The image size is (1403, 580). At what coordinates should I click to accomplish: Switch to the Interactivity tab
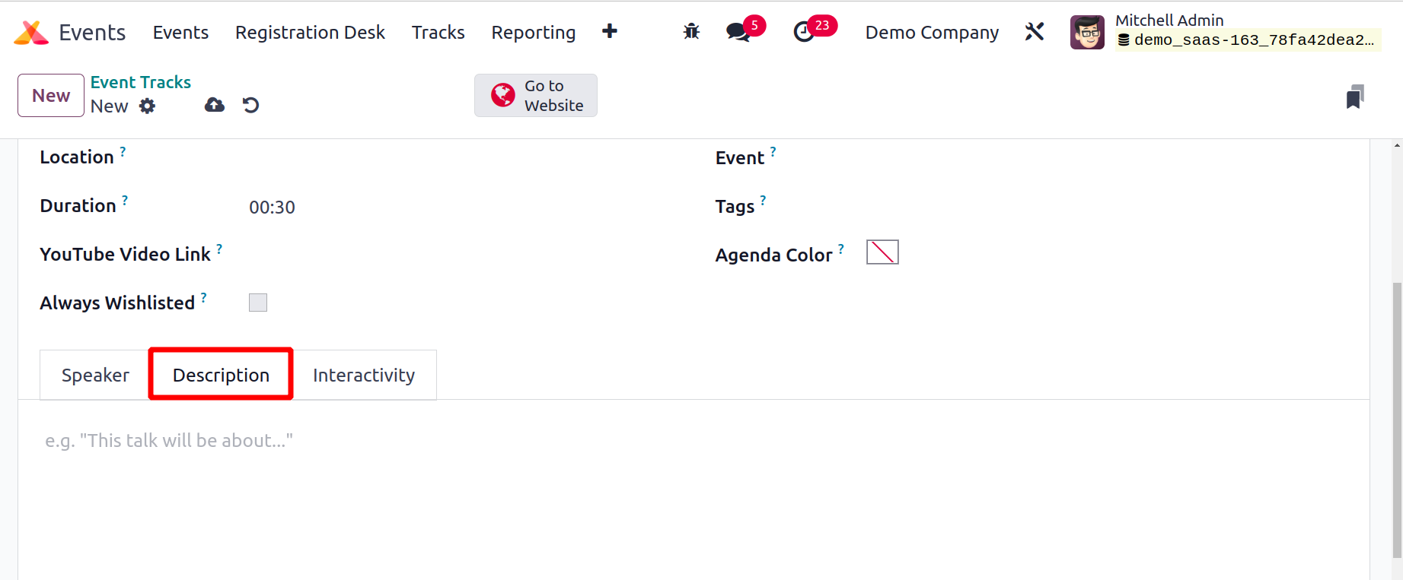[364, 375]
